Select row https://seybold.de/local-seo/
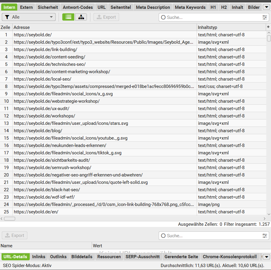271x270 pixels. point(133,79)
